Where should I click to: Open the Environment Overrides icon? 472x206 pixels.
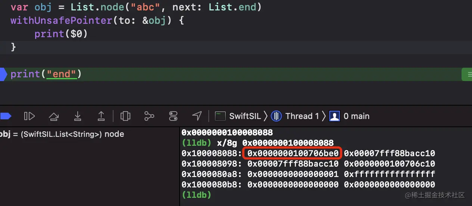click(173, 116)
